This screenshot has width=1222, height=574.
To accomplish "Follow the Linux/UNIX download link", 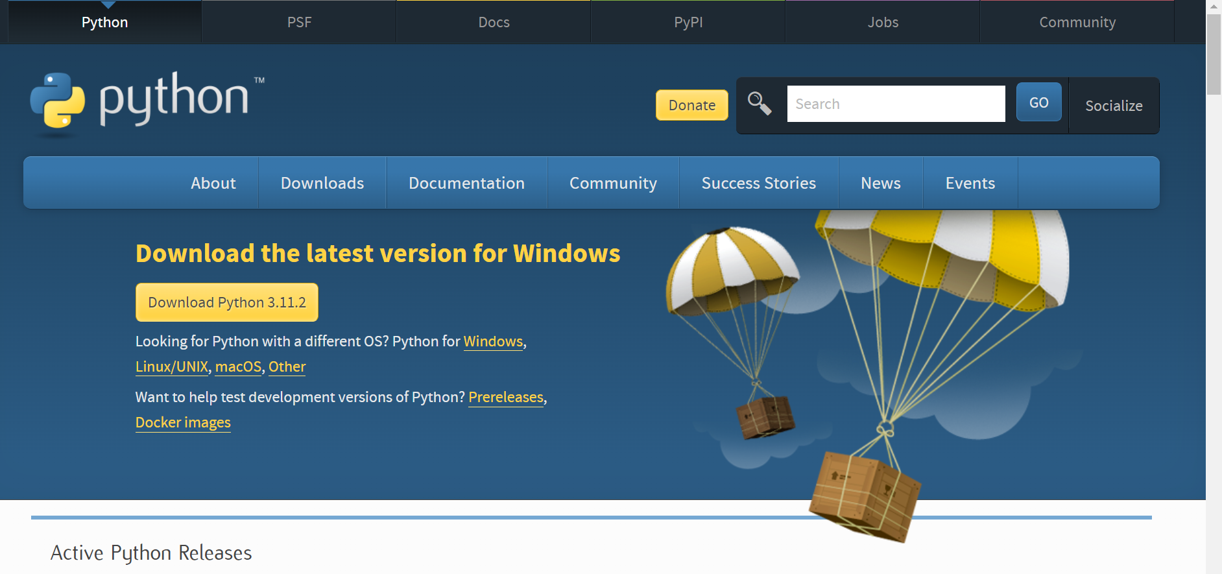I will tap(172, 367).
